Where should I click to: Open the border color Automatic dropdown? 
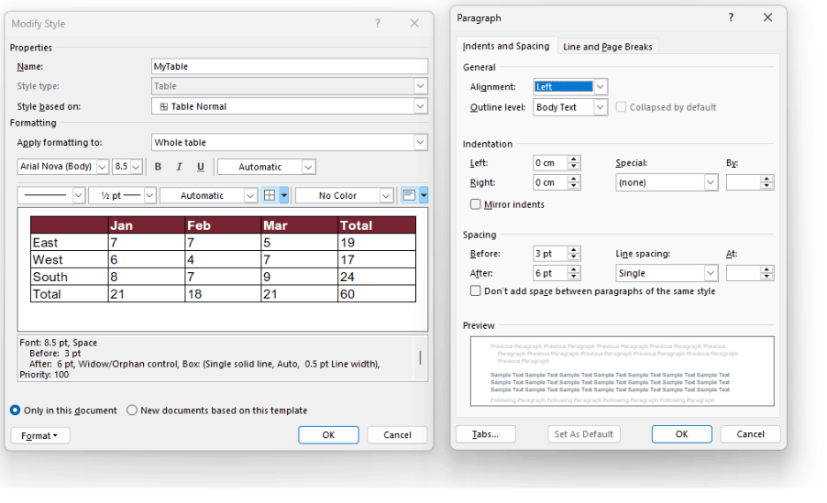250,195
